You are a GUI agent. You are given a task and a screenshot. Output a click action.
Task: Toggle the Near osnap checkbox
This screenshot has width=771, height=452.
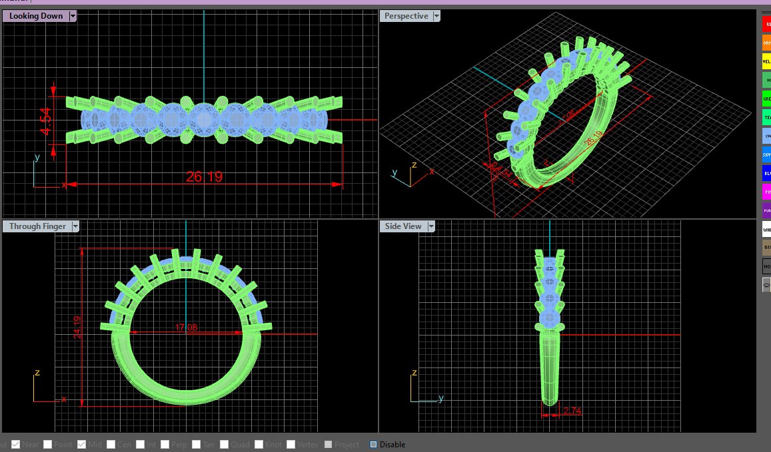(16, 444)
